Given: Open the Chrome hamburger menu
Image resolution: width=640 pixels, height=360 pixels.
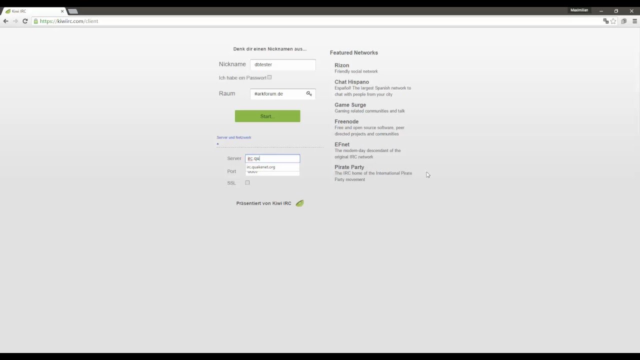Looking at the screenshot, I should 634,21.
